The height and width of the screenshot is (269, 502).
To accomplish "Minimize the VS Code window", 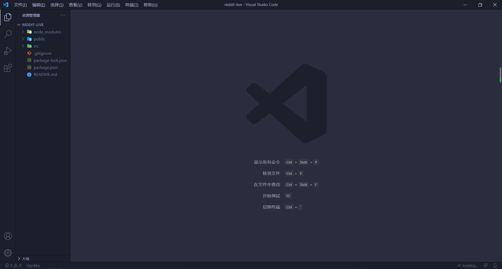I will point(465,5).
